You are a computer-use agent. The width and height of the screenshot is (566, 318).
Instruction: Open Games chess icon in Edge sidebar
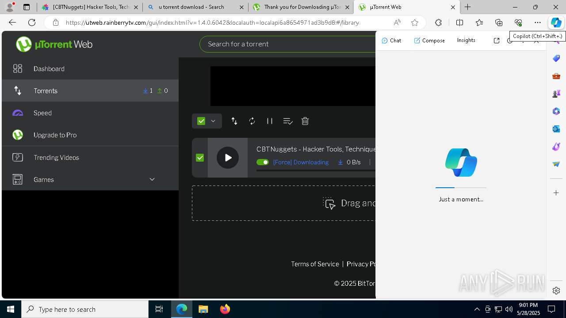(556, 94)
